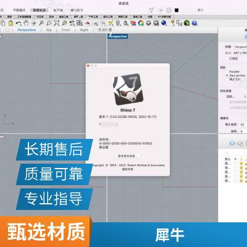The image size is (247, 247).
Task: Click the Copy icon in toolbar
Action: pos(3,23)
